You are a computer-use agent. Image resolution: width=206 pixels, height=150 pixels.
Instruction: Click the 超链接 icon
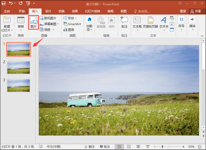101,22
